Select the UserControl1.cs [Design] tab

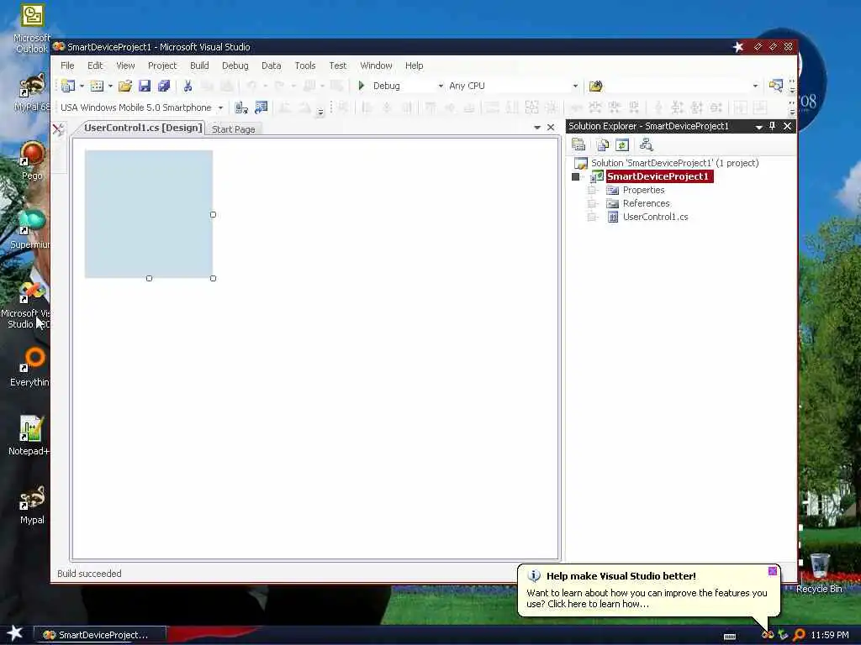[143, 128]
